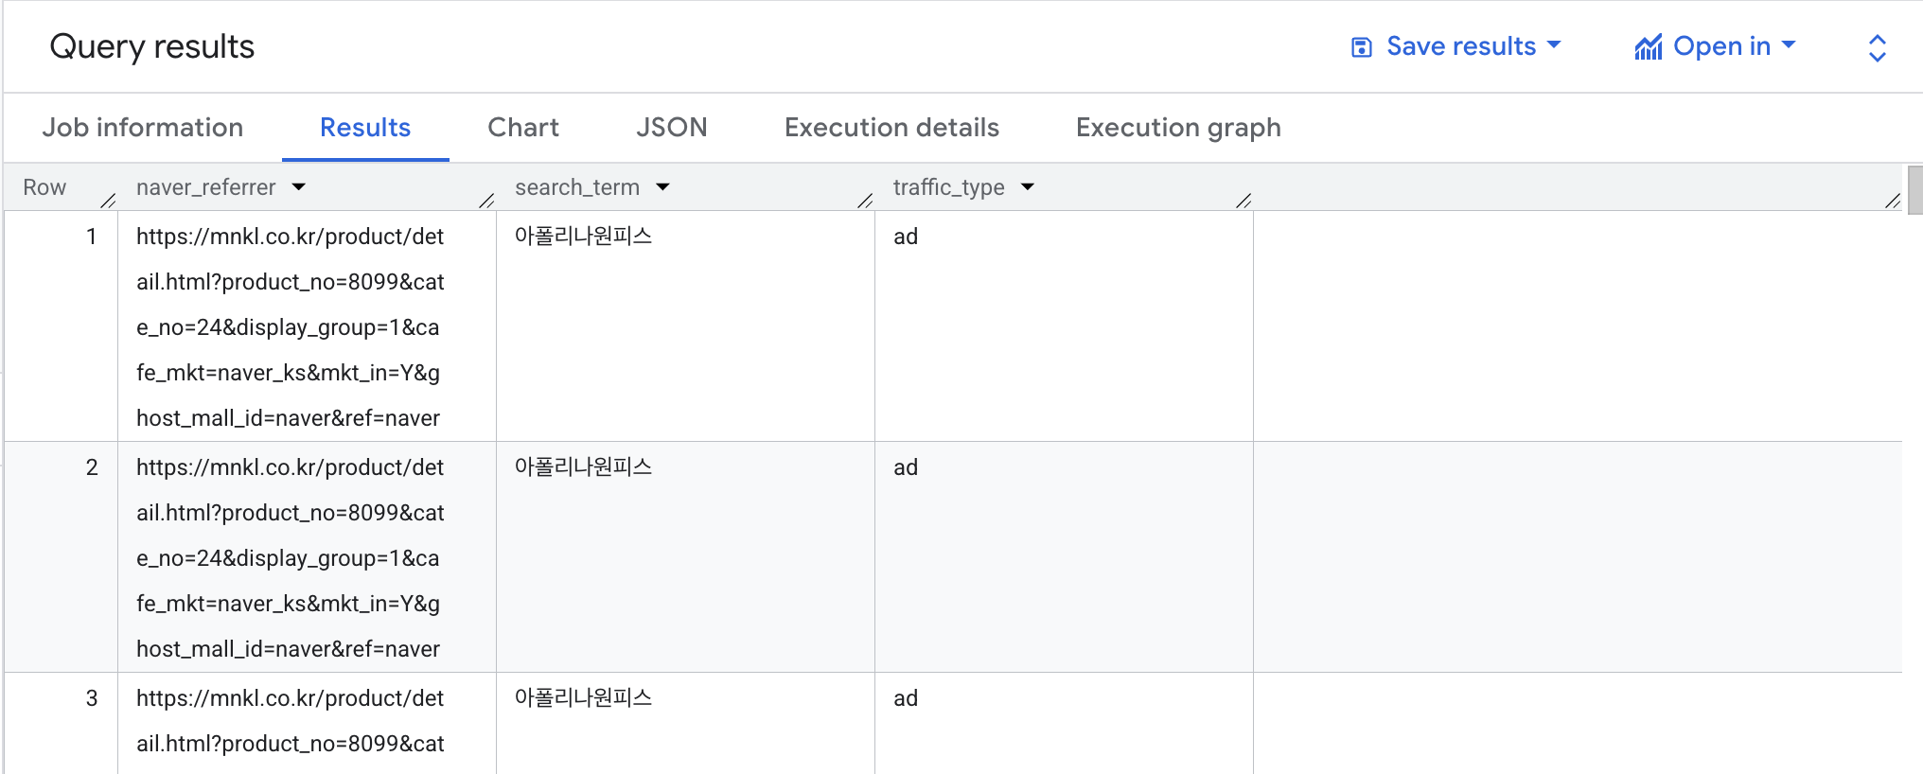Open the search_term column dropdown arrow
The image size is (1923, 774).
pos(662,187)
